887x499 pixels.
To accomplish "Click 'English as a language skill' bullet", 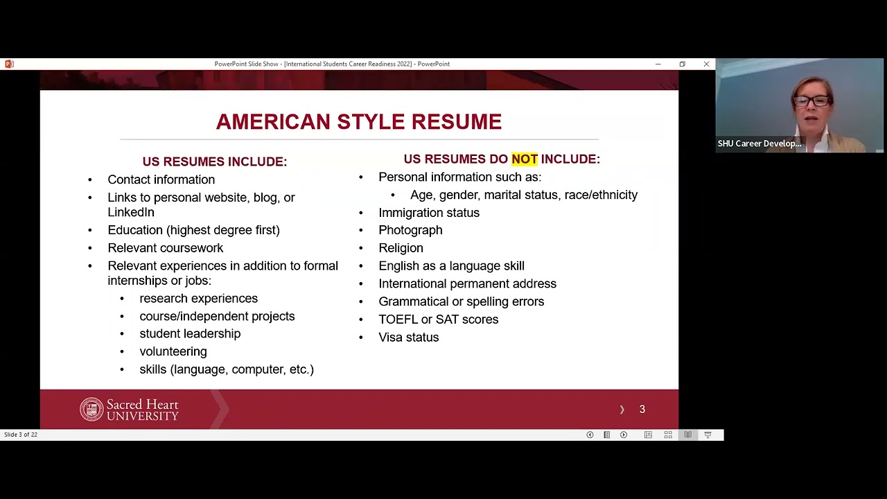I will [451, 266].
